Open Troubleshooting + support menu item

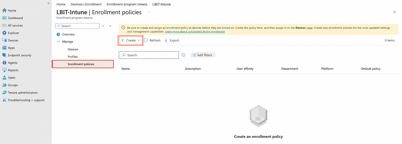coord(26,100)
